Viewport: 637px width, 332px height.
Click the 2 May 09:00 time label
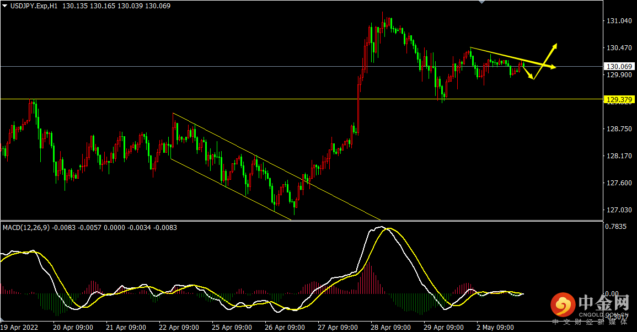495,327
